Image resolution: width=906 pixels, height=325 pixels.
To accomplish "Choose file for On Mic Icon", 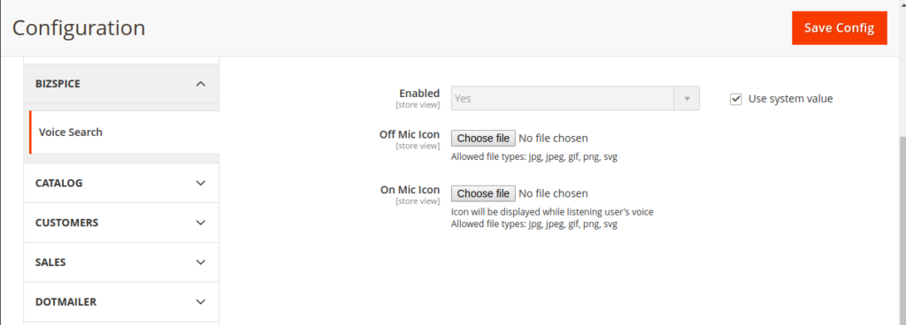I will coord(483,193).
